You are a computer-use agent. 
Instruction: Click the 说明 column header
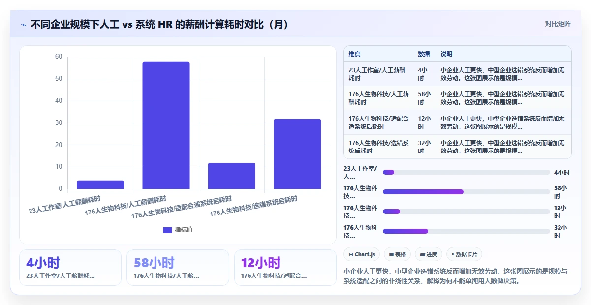[x=446, y=54]
